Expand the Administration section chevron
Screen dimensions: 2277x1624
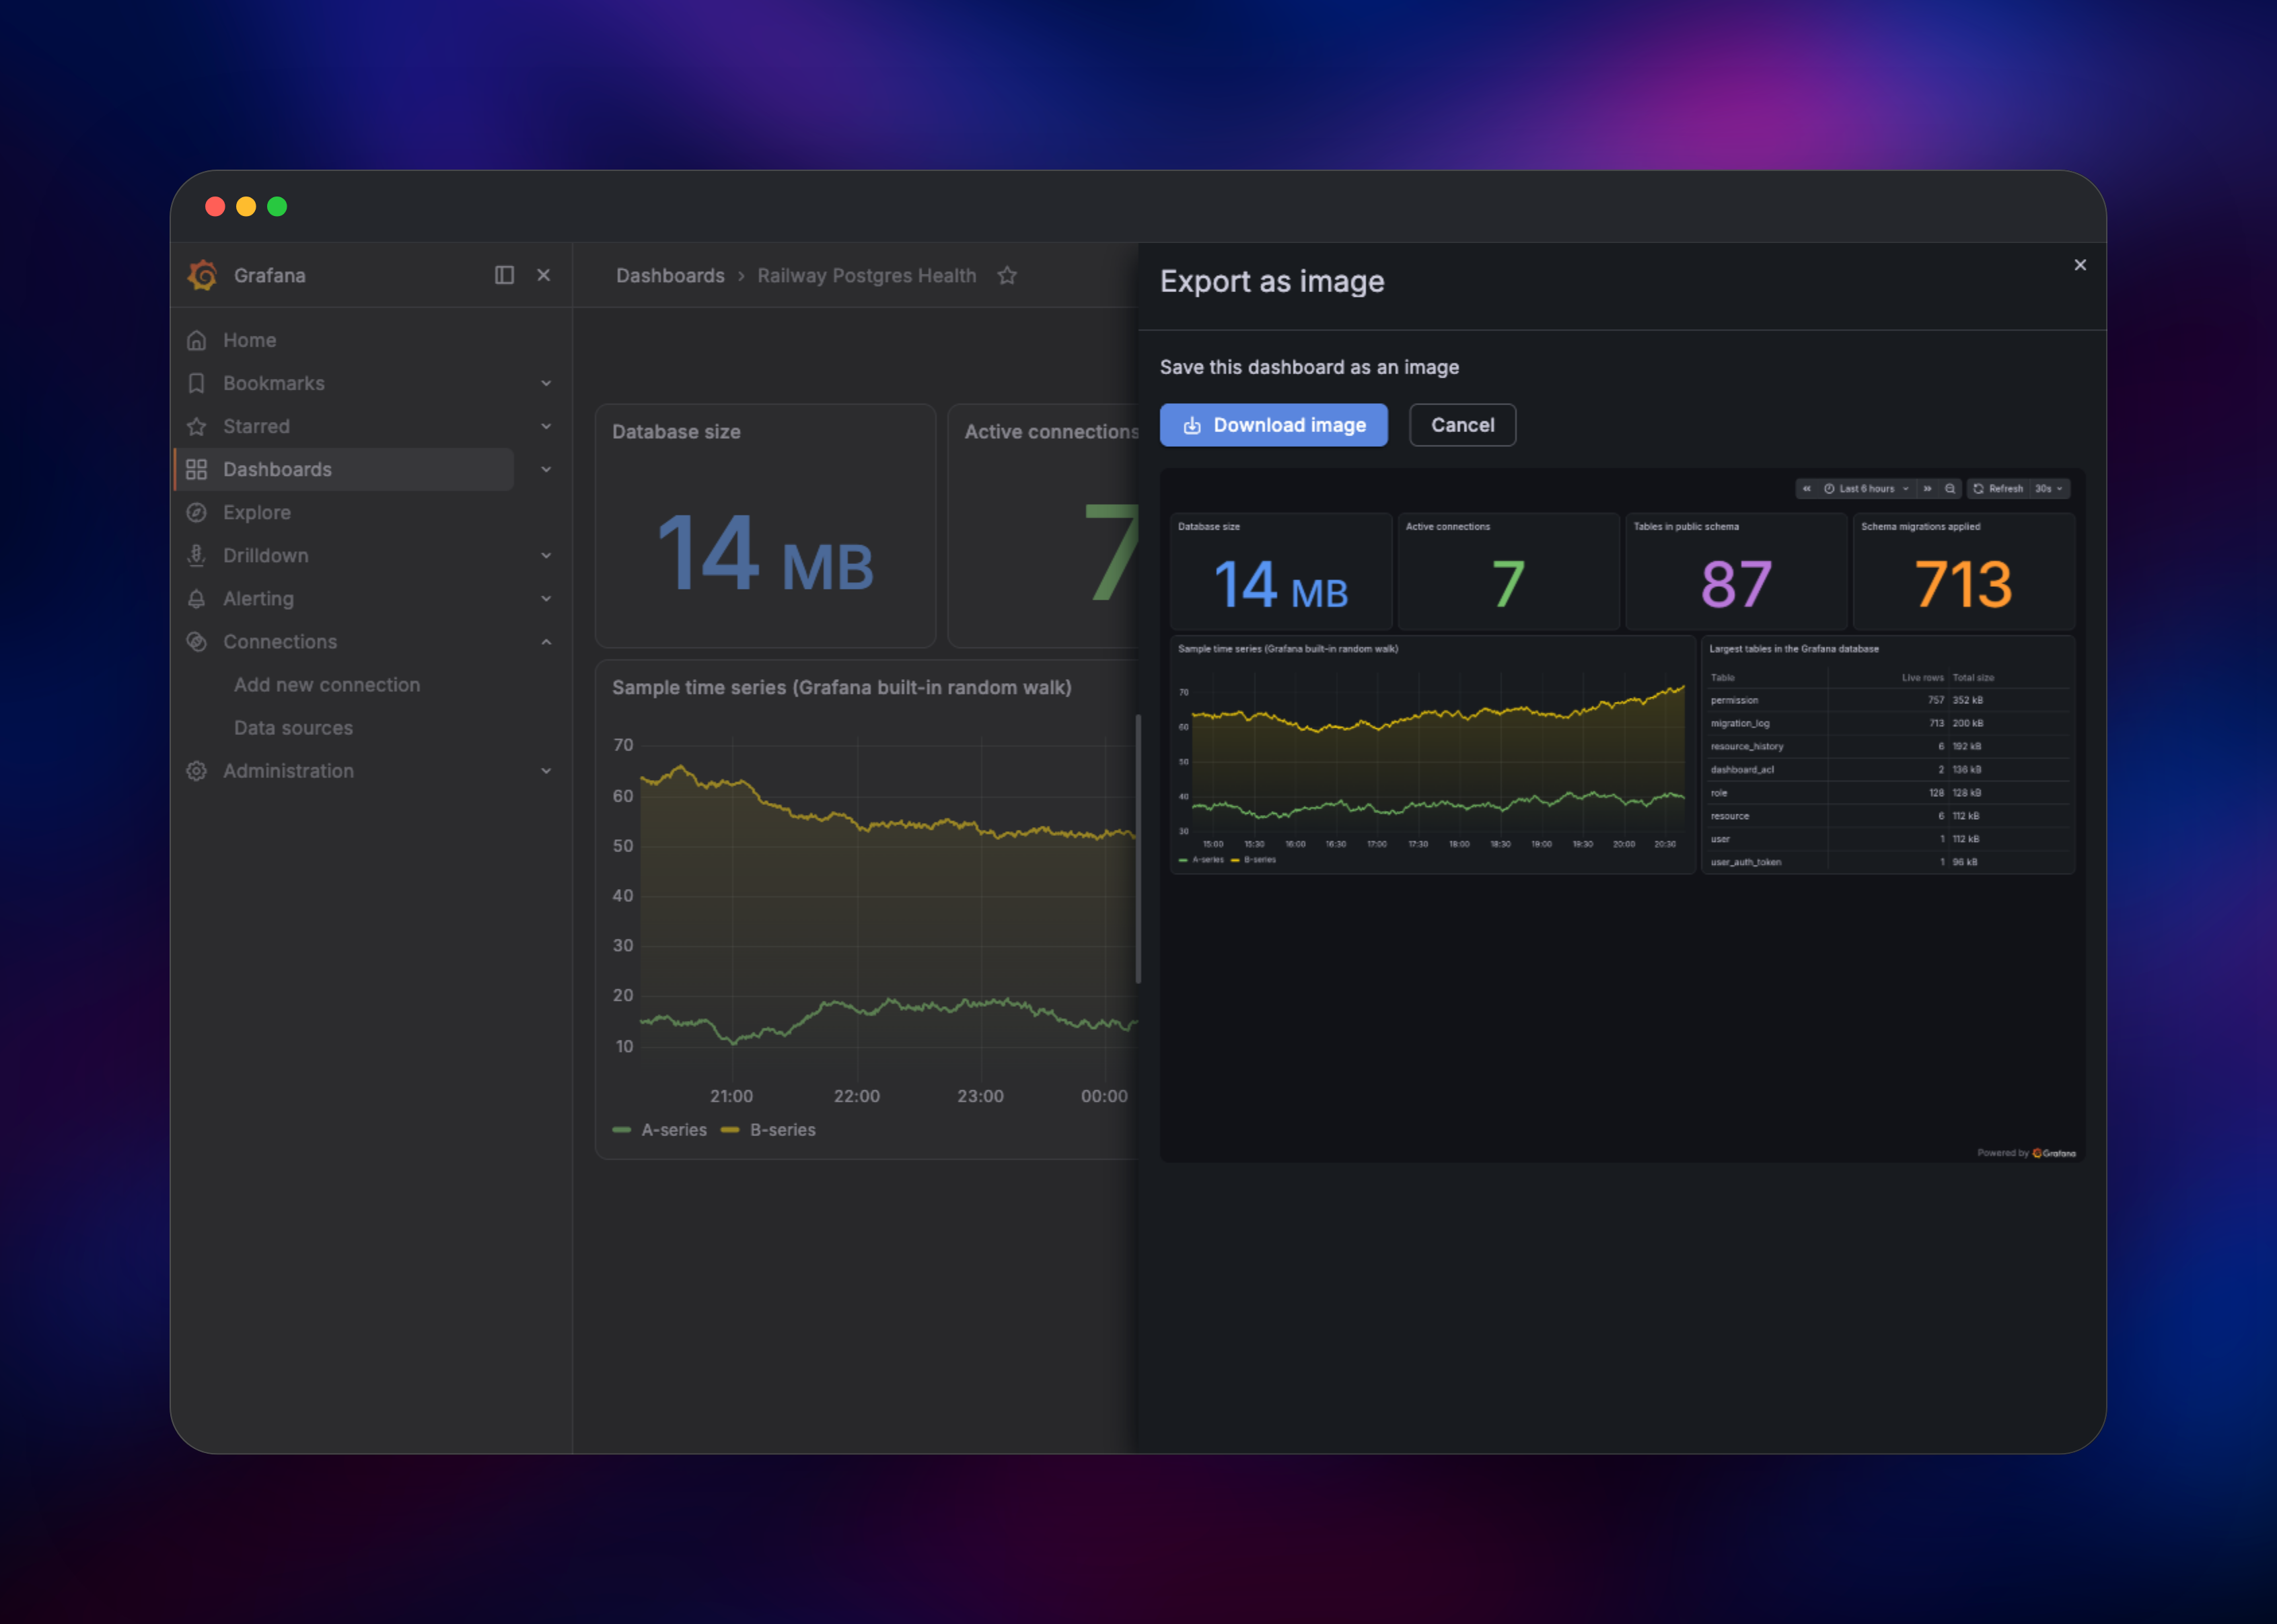pyautogui.click(x=546, y=771)
